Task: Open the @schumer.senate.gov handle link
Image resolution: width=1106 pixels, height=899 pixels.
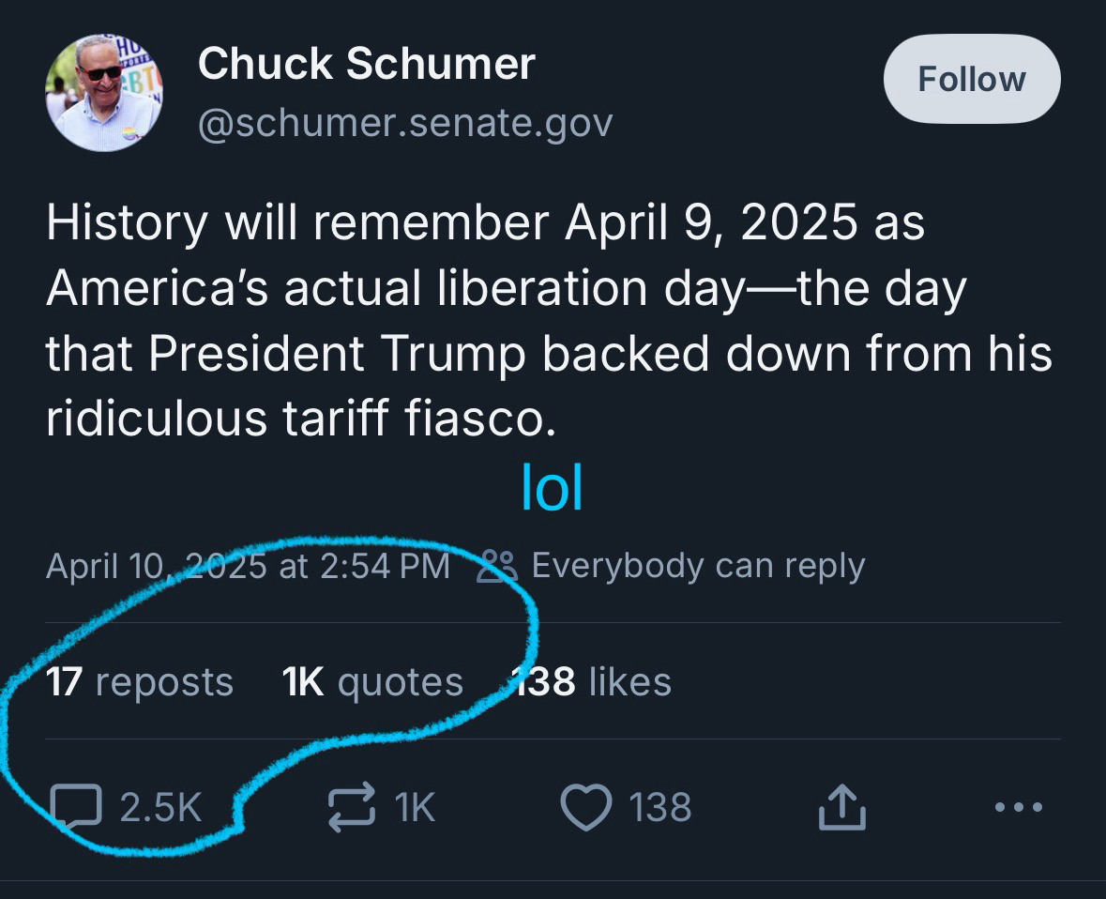Action: 405,123
